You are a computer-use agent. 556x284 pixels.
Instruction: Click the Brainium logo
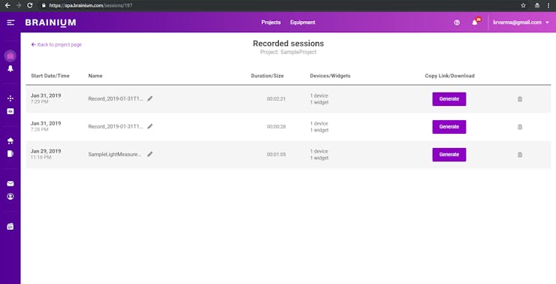50,23
